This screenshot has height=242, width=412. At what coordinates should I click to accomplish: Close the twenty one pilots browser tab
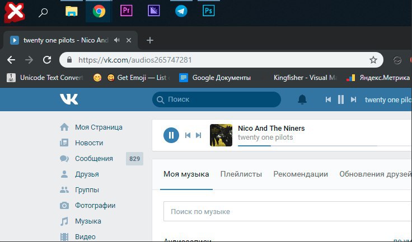click(129, 40)
